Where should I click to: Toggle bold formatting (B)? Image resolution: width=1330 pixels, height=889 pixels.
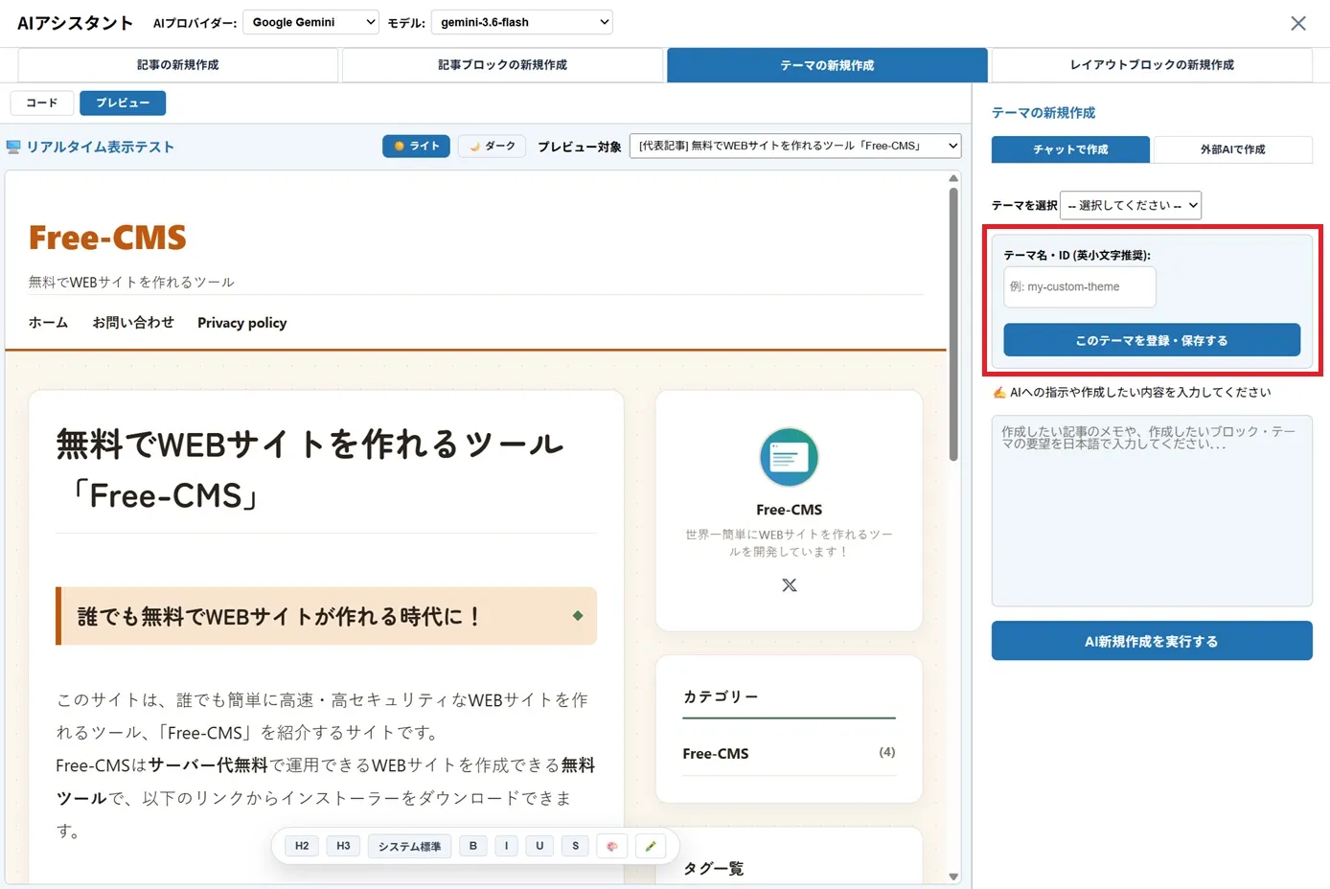[473, 846]
